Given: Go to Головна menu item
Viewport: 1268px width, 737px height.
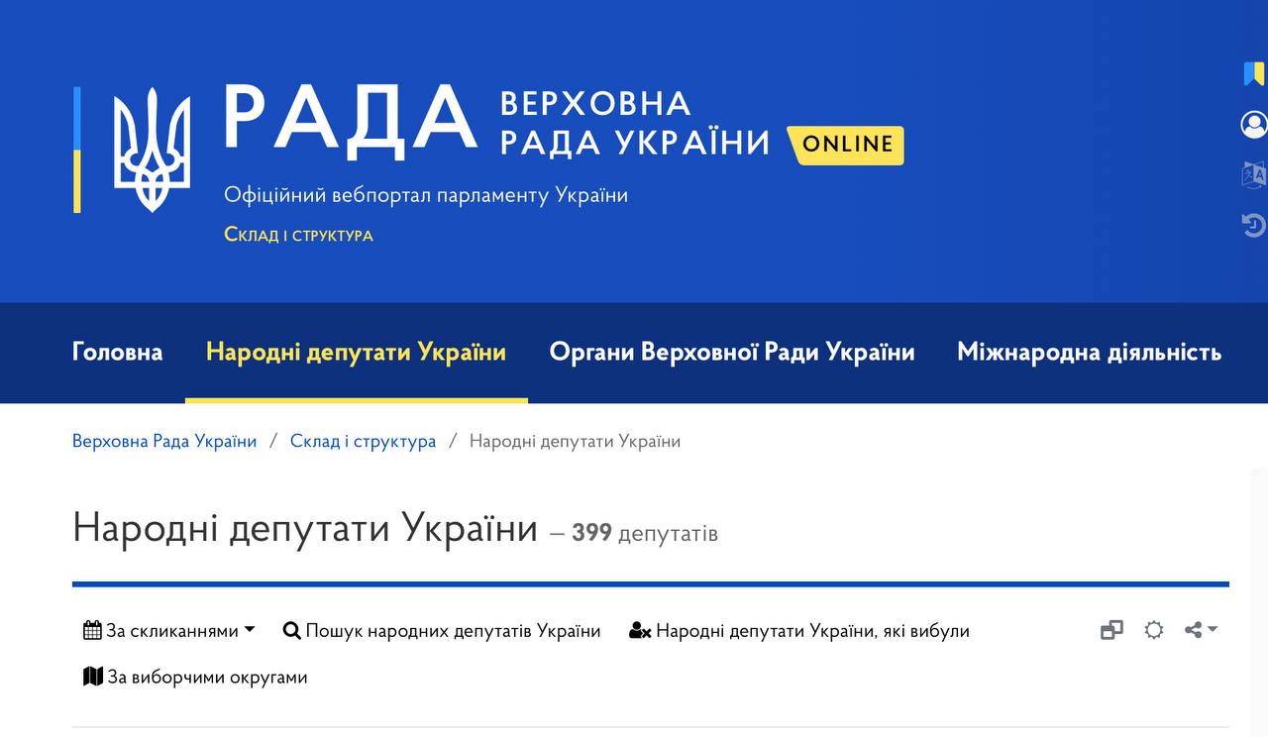Looking at the screenshot, I should [117, 352].
